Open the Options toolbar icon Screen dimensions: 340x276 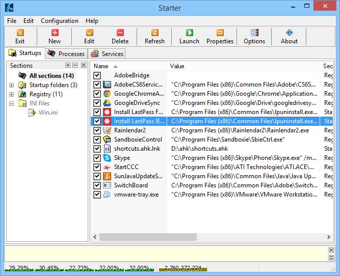pos(254,36)
